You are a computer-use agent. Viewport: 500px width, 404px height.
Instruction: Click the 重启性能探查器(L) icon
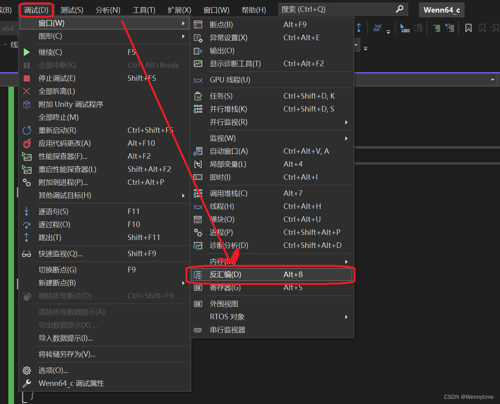pos(27,169)
